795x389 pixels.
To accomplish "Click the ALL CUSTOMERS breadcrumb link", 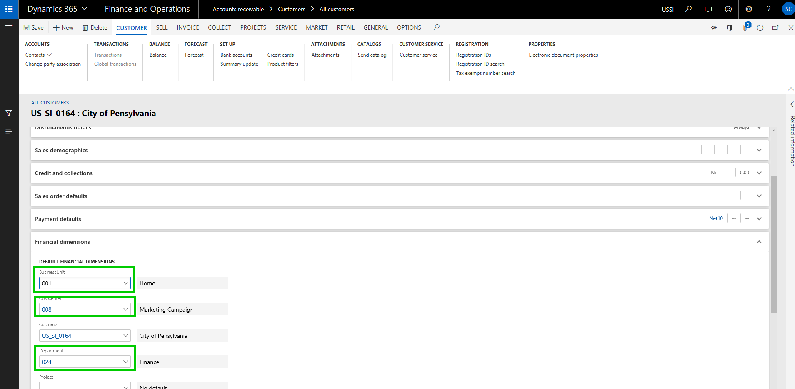I will coord(50,103).
